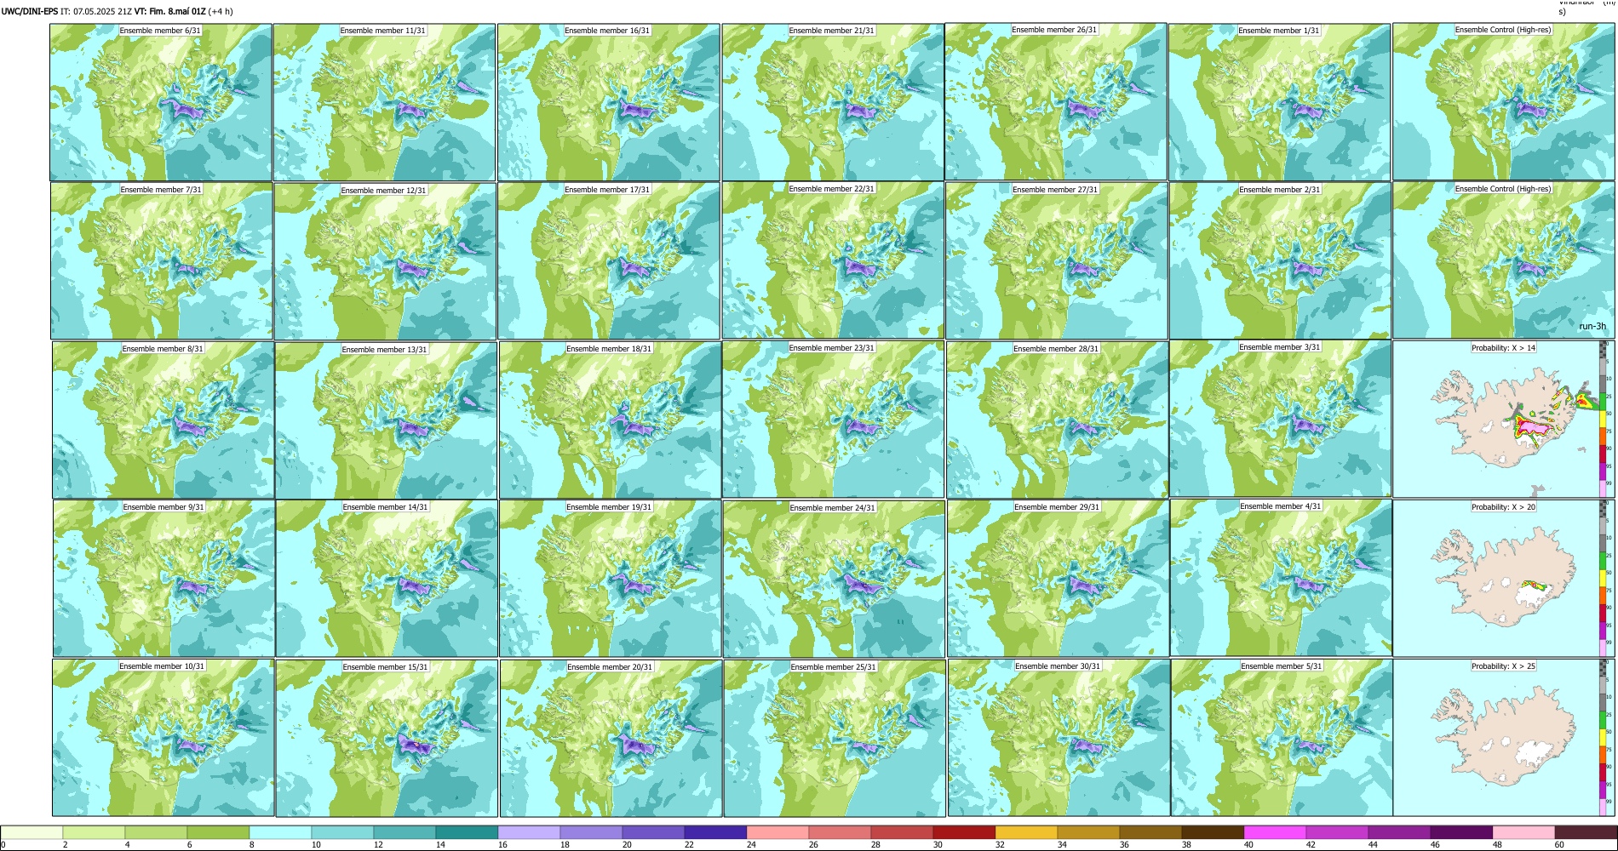
Task: View the Ensemble member 25/31 map
Action: point(835,739)
